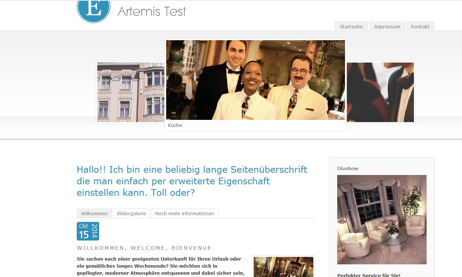Click the Artemis Test site title text
Viewport: 462px width, 277px height.
(151, 12)
